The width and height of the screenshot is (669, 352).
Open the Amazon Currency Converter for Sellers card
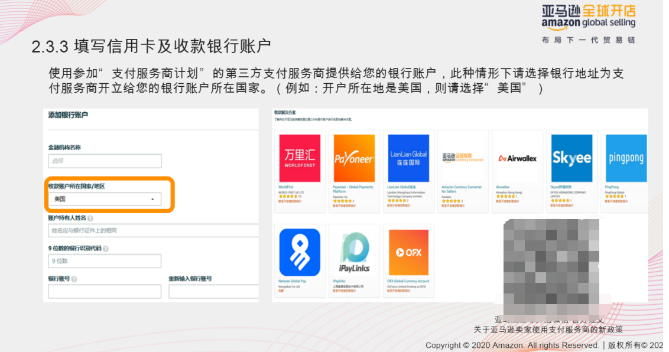(463, 158)
